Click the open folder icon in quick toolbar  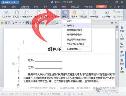[x=2, y=23]
